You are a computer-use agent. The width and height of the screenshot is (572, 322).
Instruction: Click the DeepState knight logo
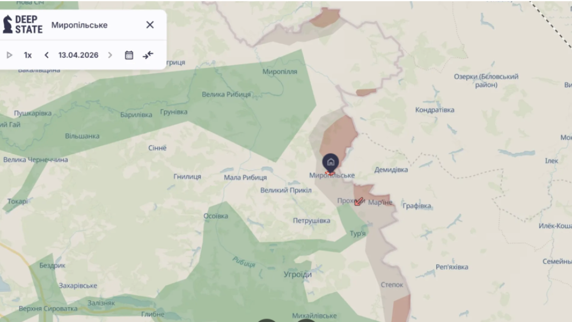point(8,24)
